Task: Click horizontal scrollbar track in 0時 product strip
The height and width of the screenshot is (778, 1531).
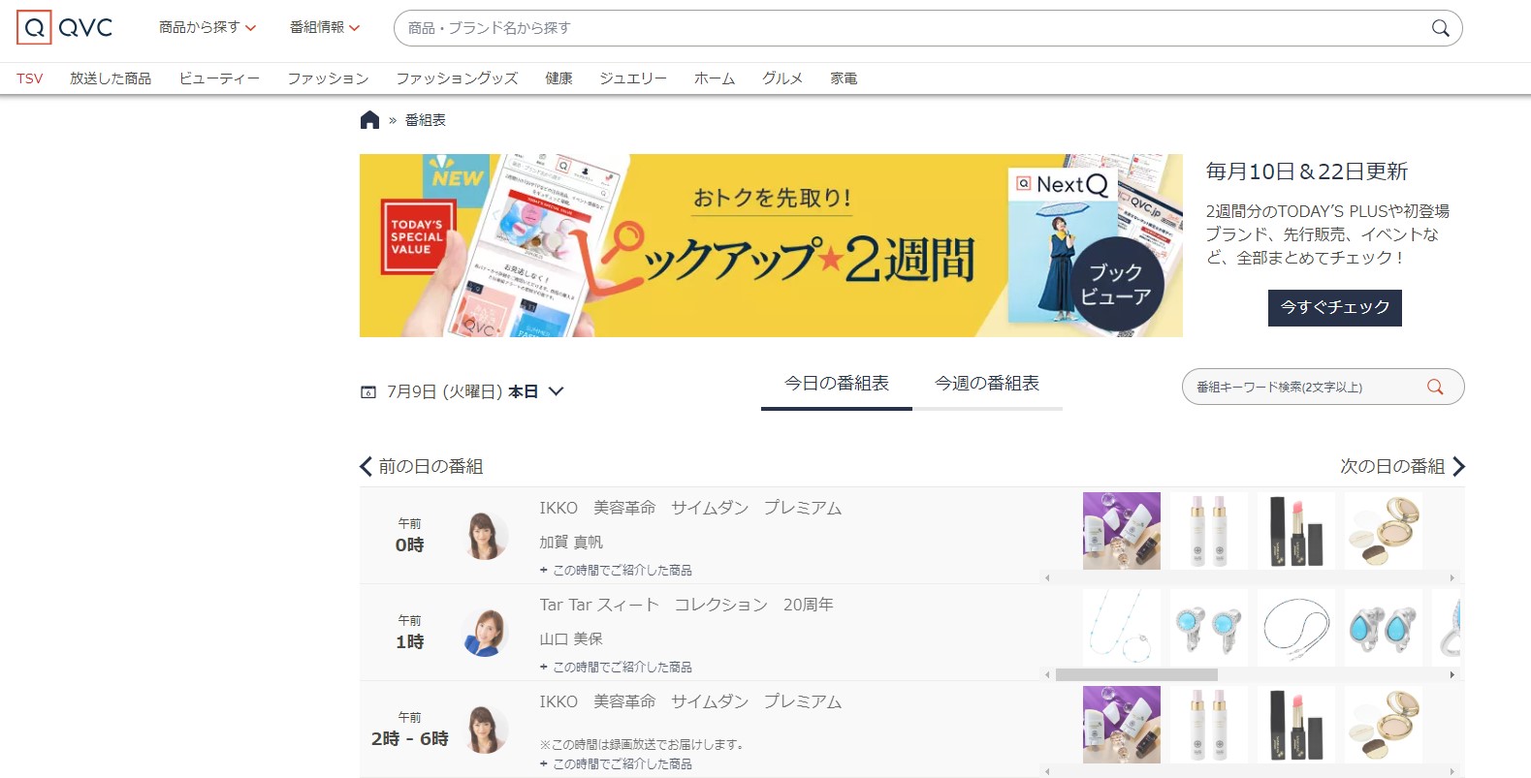Action: tap(1251, 577)
